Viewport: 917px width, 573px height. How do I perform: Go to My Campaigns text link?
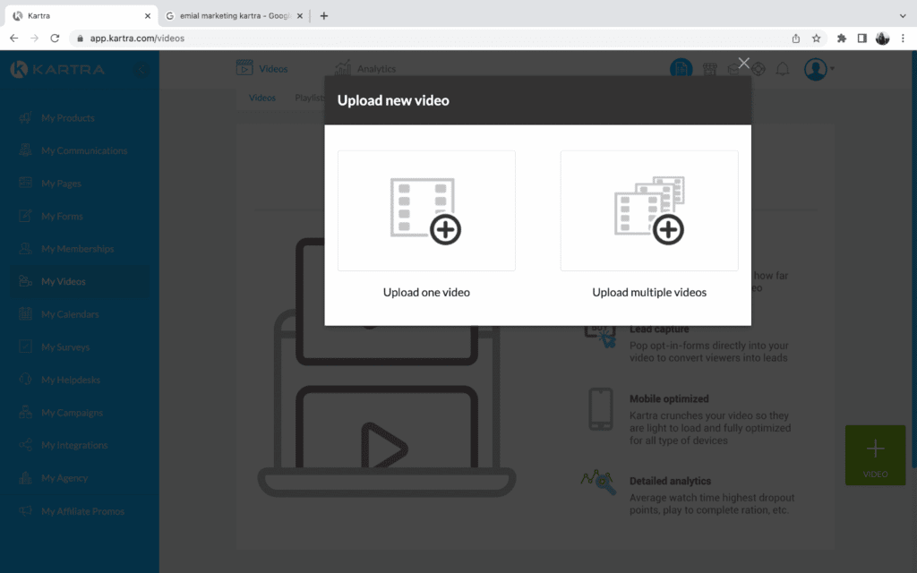pyautogui.click(x=72, y=412)
